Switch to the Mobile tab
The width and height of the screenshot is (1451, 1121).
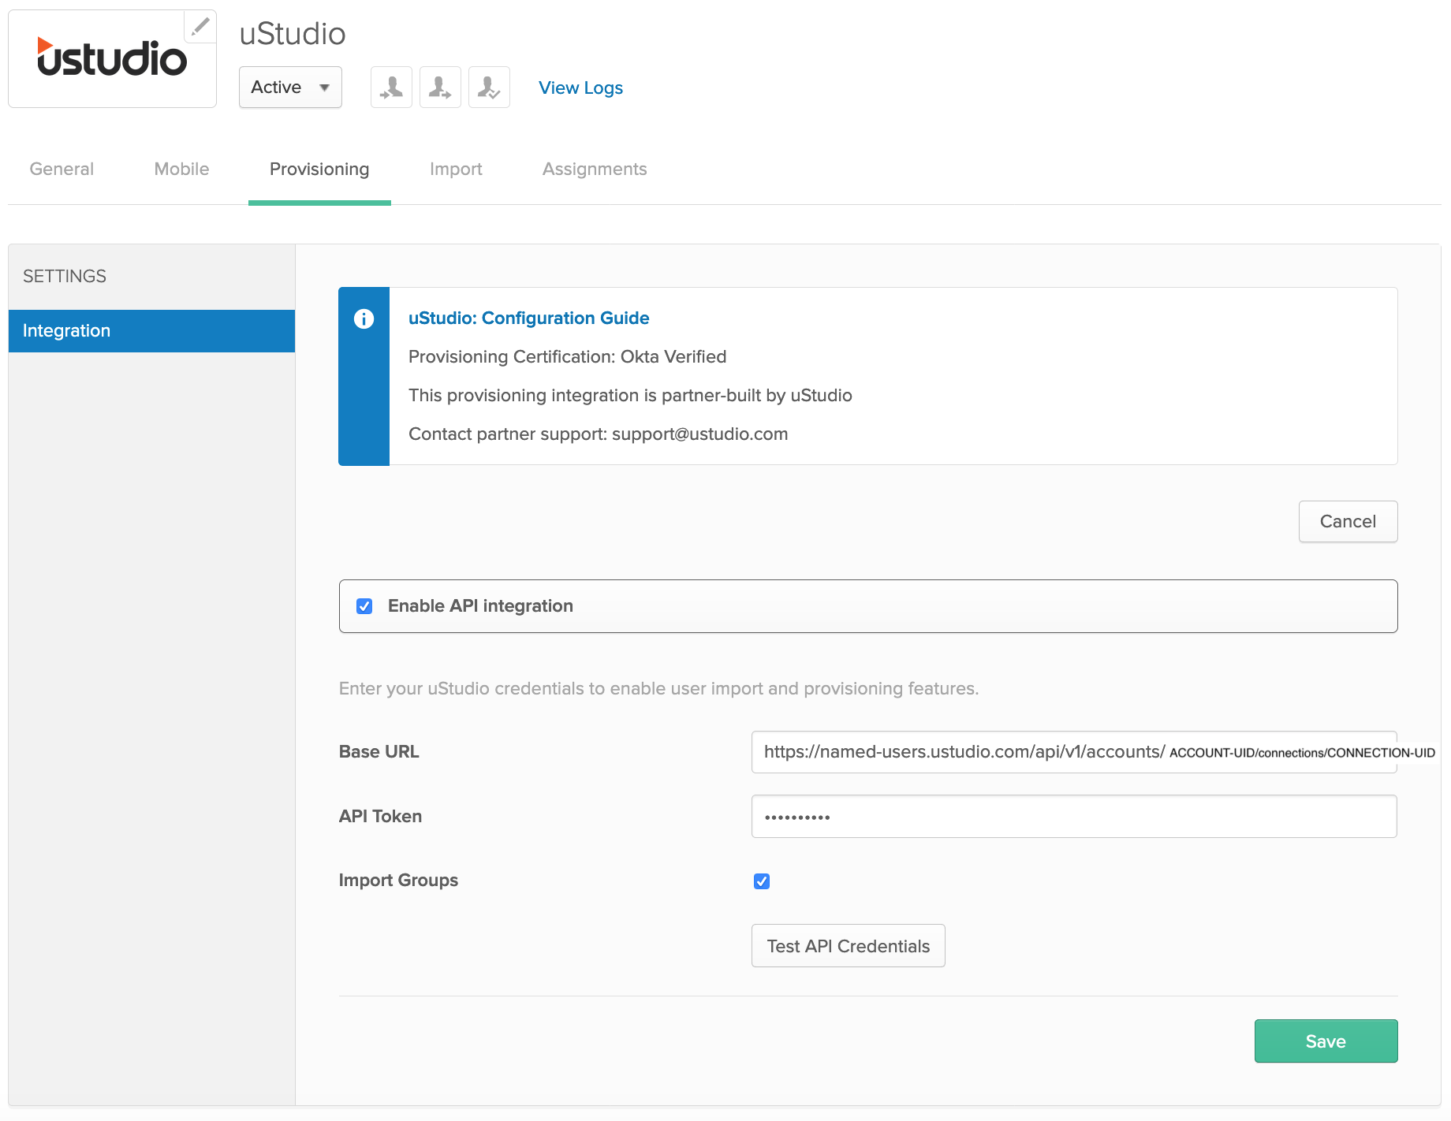[x=181, y=169]
